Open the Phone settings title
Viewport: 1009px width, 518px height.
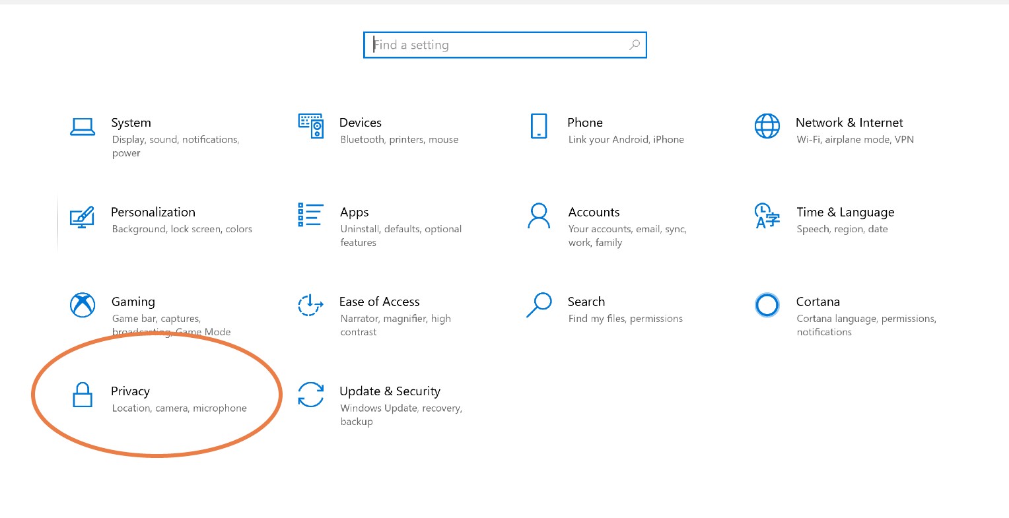(x=585, y=123)
